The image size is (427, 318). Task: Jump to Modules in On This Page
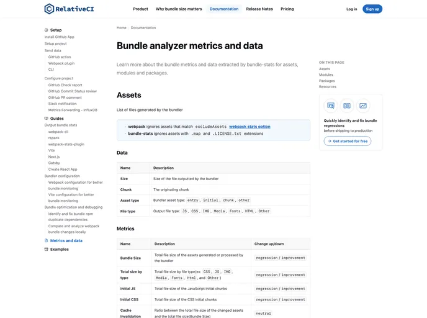tap(326, 75)
